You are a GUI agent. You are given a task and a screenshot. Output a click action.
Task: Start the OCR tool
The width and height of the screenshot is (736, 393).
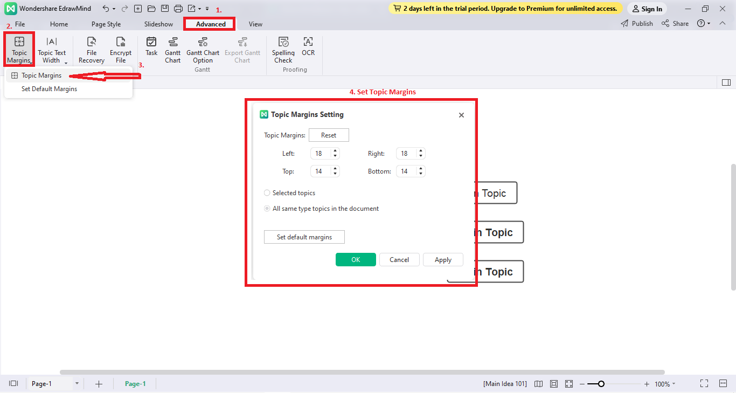pyautogui.click(x=308, y=46)
